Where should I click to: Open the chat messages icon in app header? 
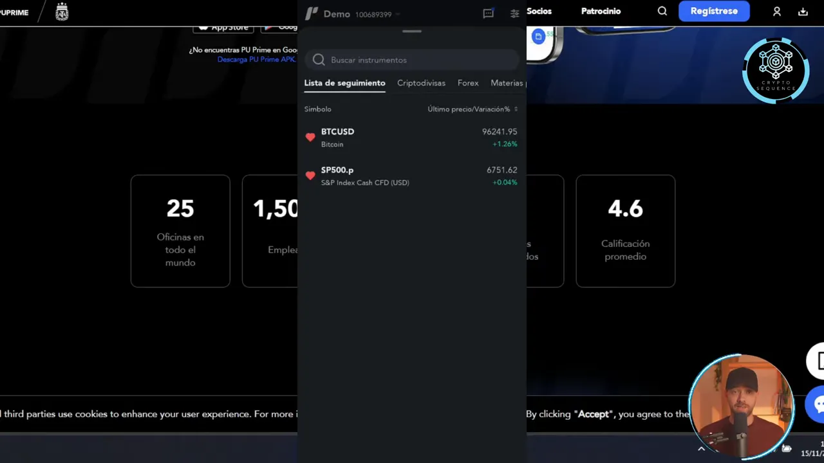point(489,14)
